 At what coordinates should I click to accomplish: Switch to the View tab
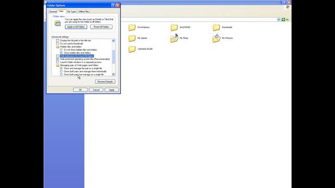point(61,11)
